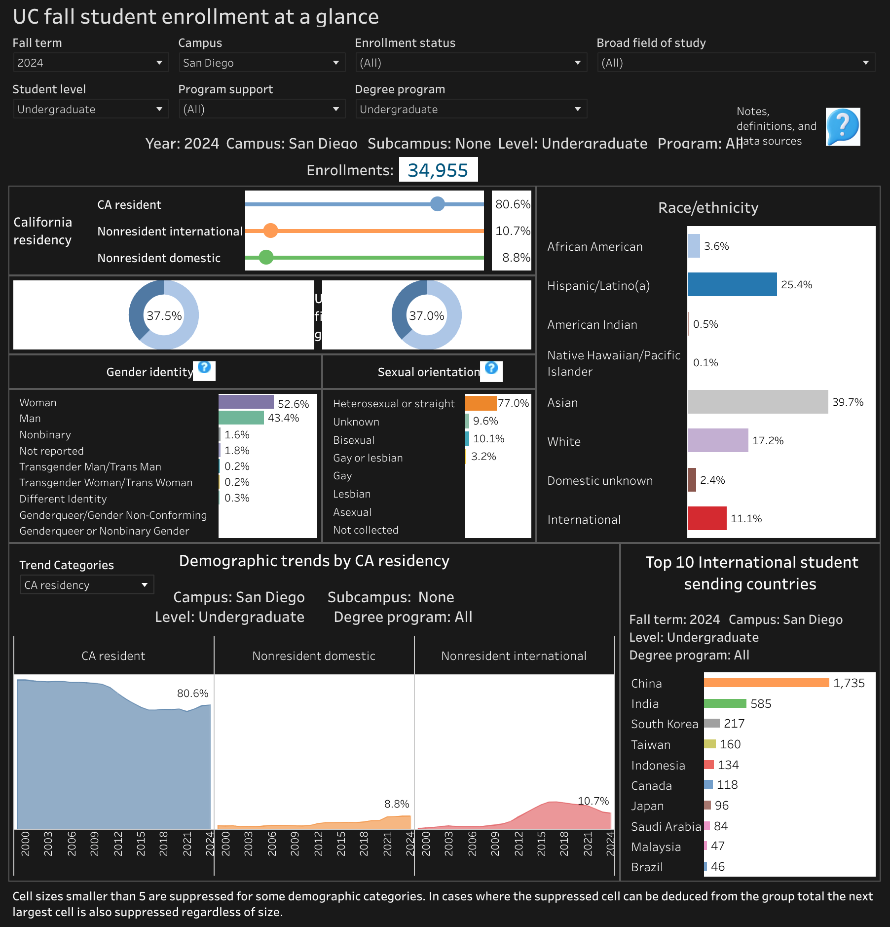Screen dimensions: 890x927
Task: Click the China bar in top countries
Action: [x=767, y=683]
